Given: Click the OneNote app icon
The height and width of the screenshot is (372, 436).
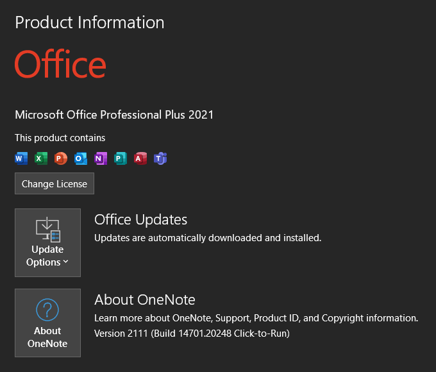Looking at the screenshot, I should (101, 158).
